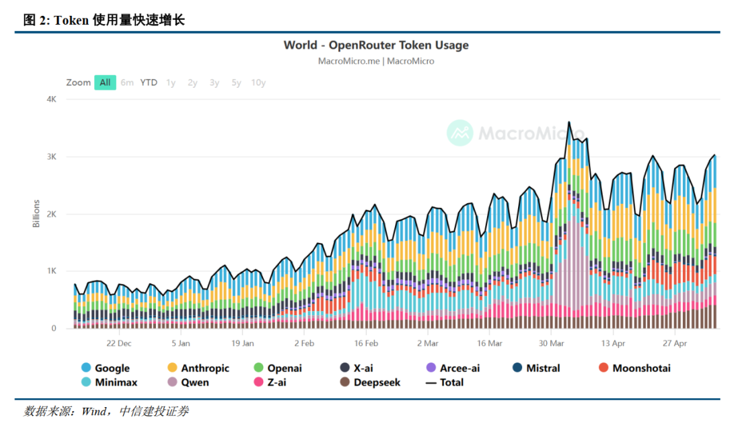
Task: Click the Openai legend label
Action: pos(284,368)
